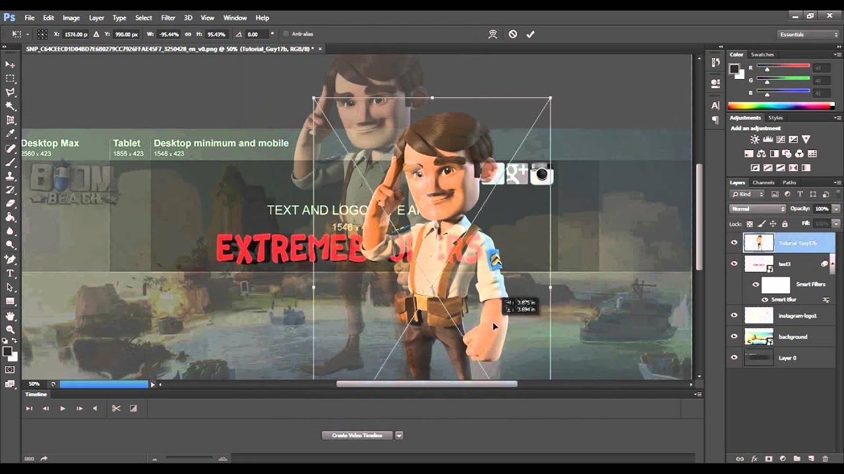
Task: Switch to the Channels tab
Action: point(763,182)
